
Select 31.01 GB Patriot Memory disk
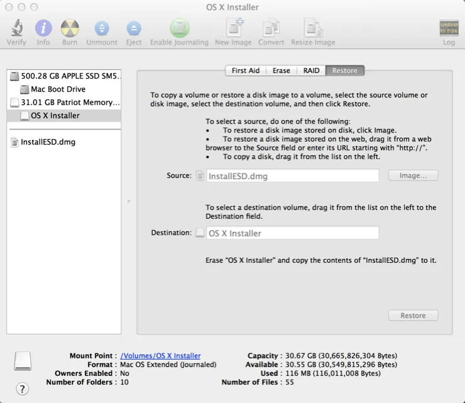[x=63, y=102]
